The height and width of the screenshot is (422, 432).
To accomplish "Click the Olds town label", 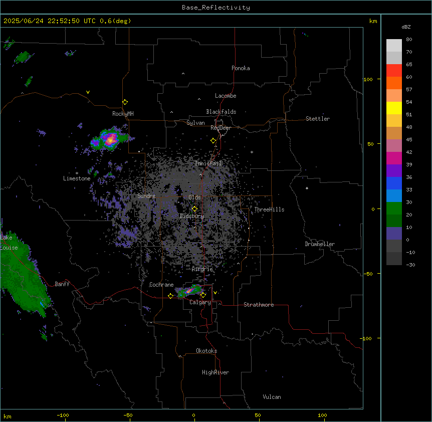I will 194,197.
